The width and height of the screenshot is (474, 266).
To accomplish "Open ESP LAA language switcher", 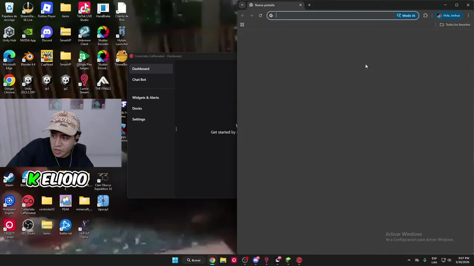I will point(434,260).
